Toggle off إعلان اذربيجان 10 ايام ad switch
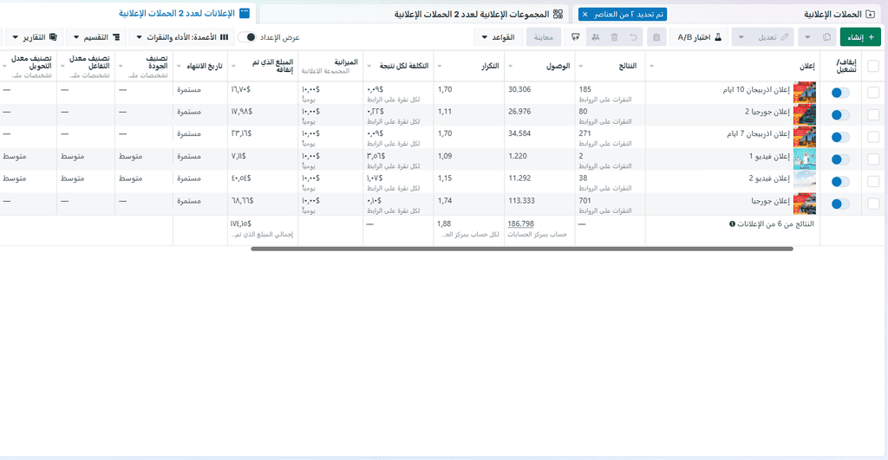Image resolution: width=888 pixels, height=460 pixels. click(840, 93)
